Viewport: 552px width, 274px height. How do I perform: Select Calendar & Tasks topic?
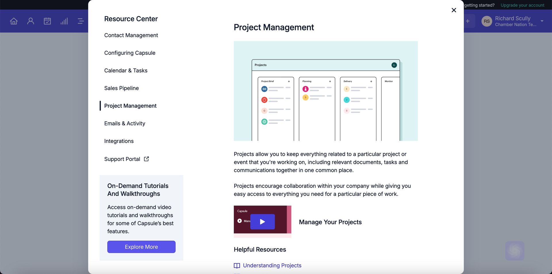[126, 70]
